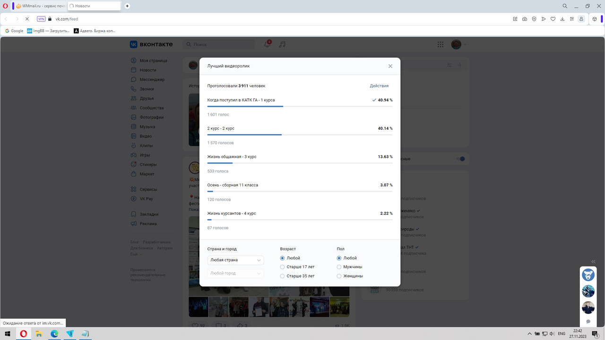
Task: Open Opera downloads icon
Action: coord(562,19)
